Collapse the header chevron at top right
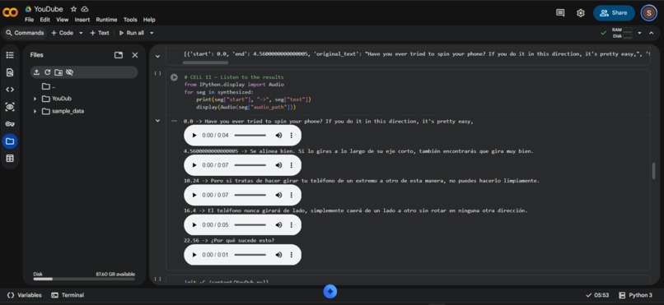Viewport: 664px width, 305px height. tap(652, 33)
